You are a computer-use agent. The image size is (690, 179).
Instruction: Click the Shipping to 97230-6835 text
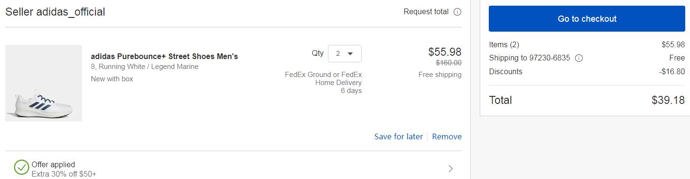pos(529,58)
